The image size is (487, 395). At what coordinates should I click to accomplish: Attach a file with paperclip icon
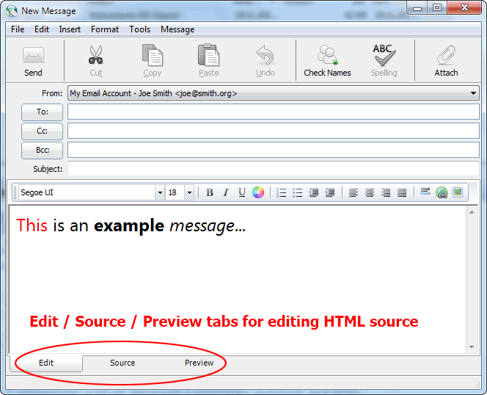tap(446, 61)
